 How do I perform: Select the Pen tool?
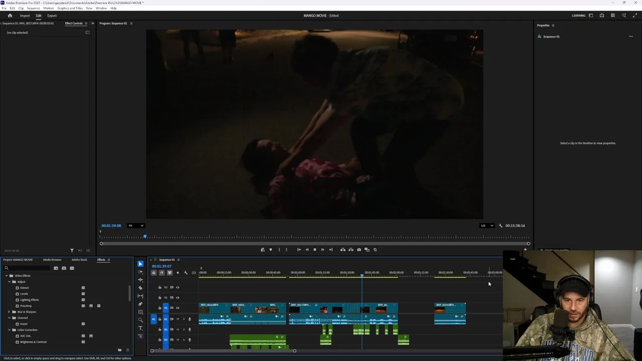click(x=140, y=304)
